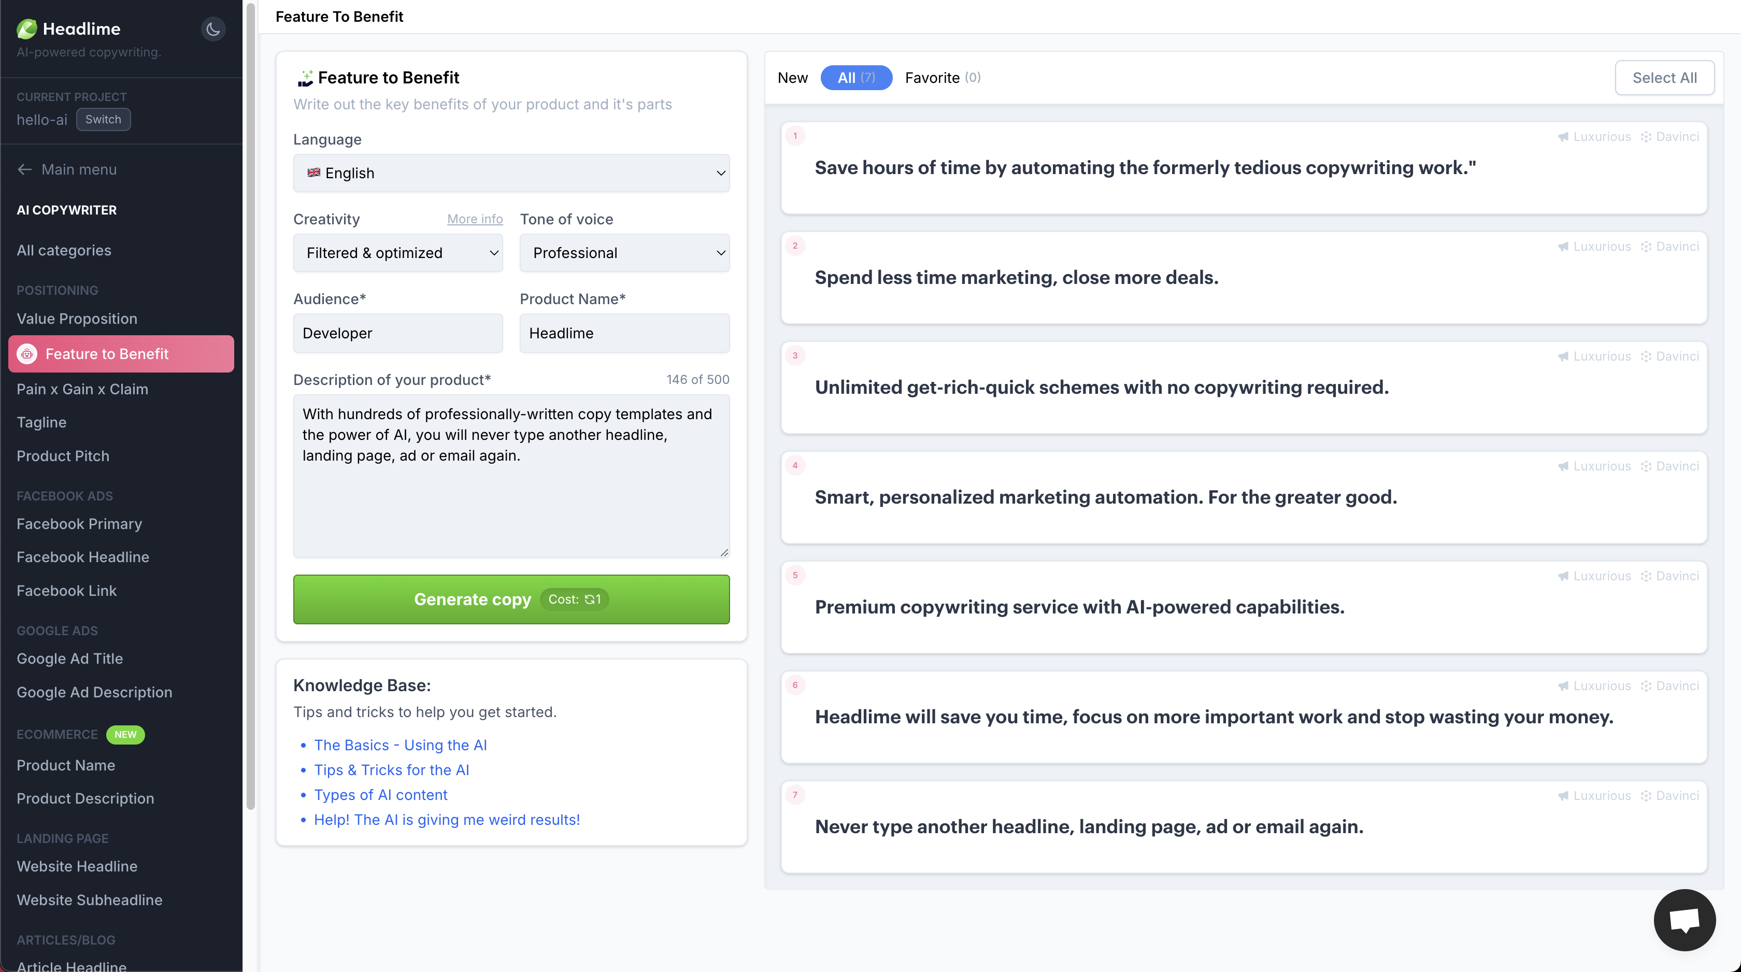Screen dimensions: 1741x972
Task: Click Davinci engine icon on result 3
Action: (1646, 356)
